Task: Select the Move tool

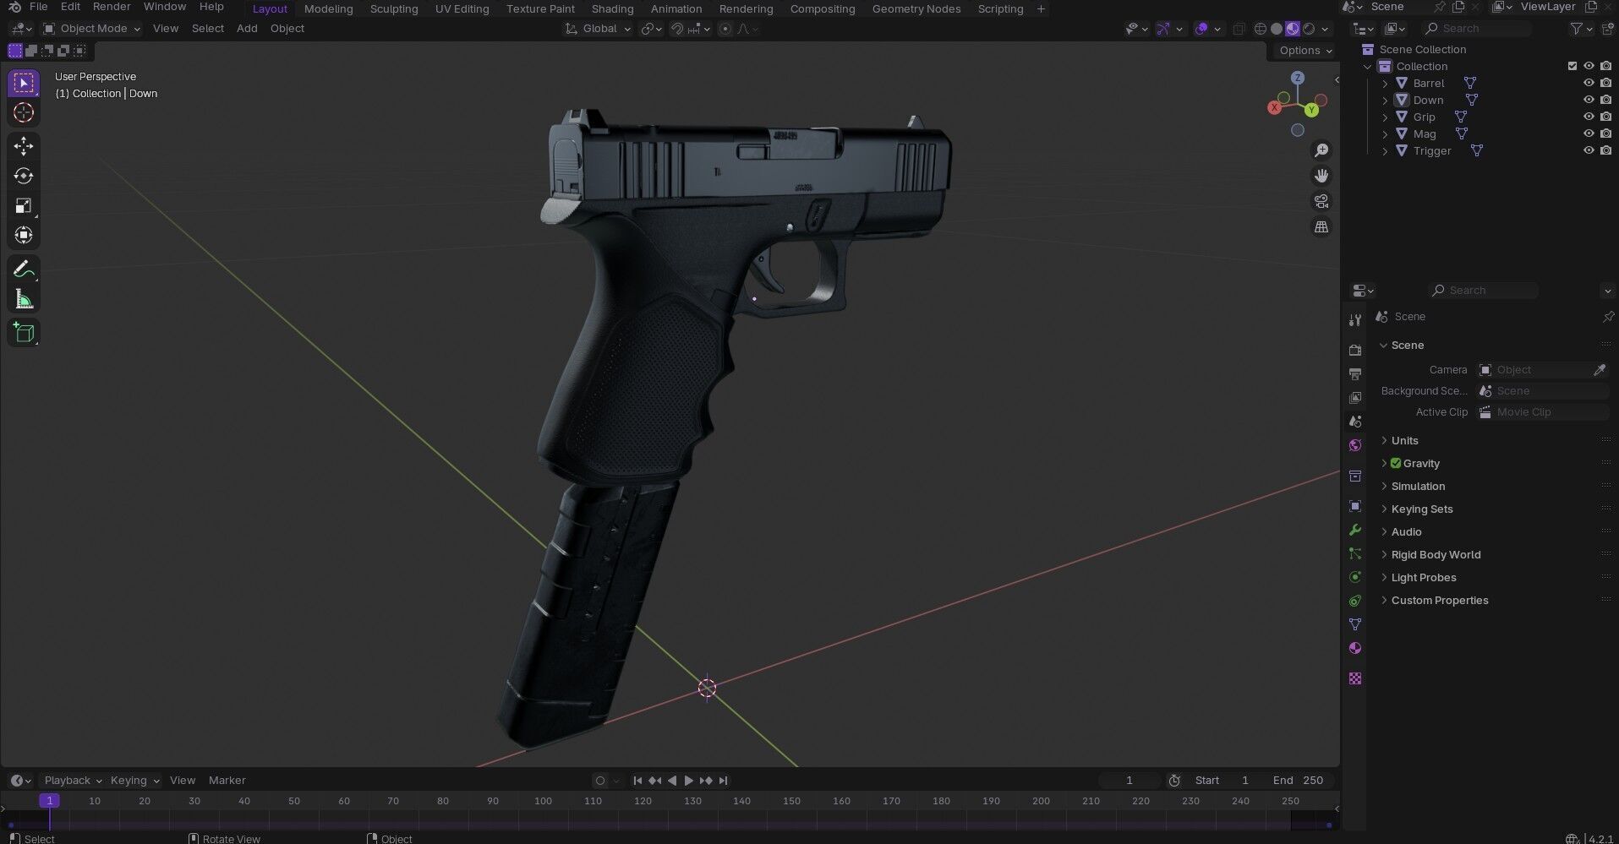Action: click(x=24, y=146)
